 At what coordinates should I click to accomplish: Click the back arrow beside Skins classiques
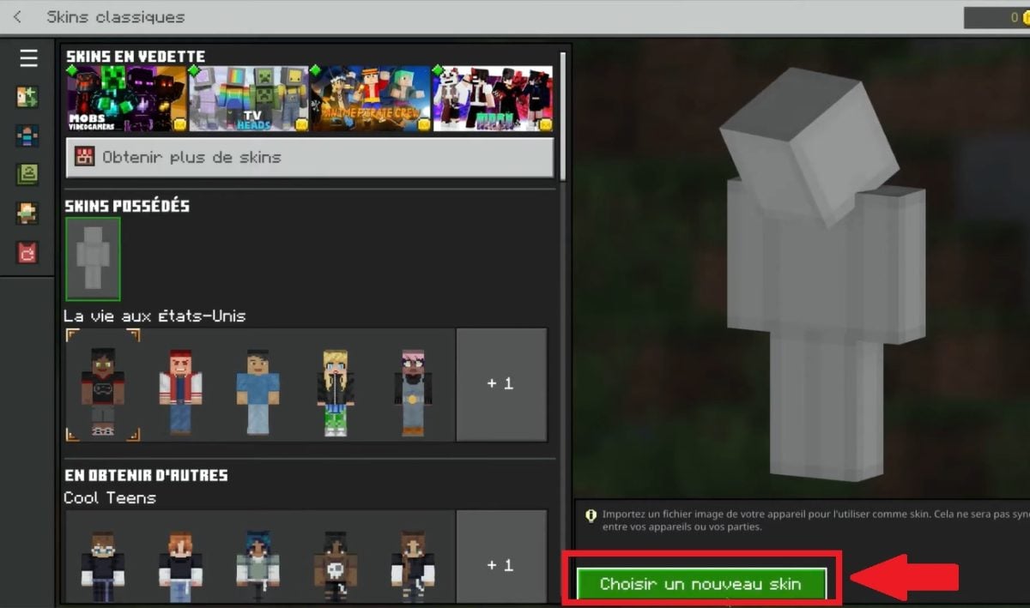tap(17, 17)
